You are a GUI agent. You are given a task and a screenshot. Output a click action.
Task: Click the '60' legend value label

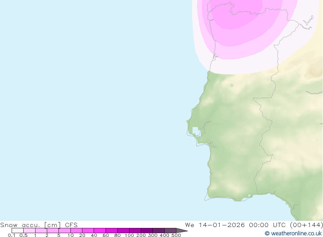106,235
